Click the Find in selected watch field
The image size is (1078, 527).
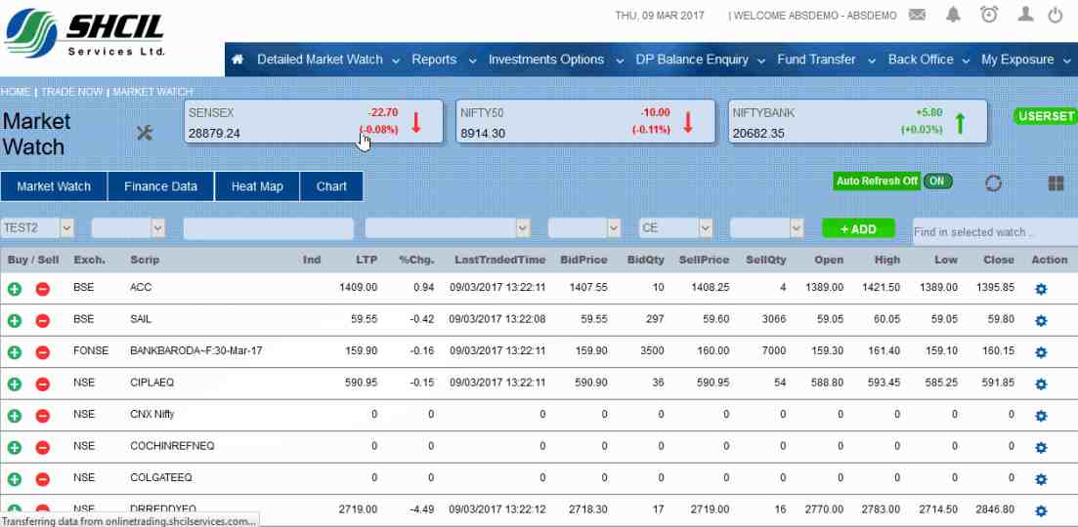click(992, 232)
